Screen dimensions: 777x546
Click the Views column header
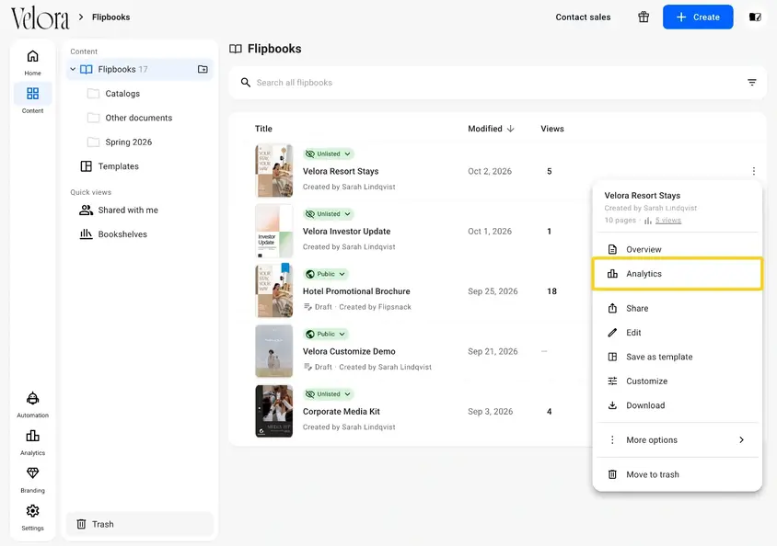click(552, 129)
